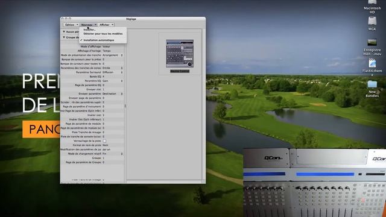Click the Envoyer sloc value field
The image size is (386, 217).
click(x=103, y=89)
